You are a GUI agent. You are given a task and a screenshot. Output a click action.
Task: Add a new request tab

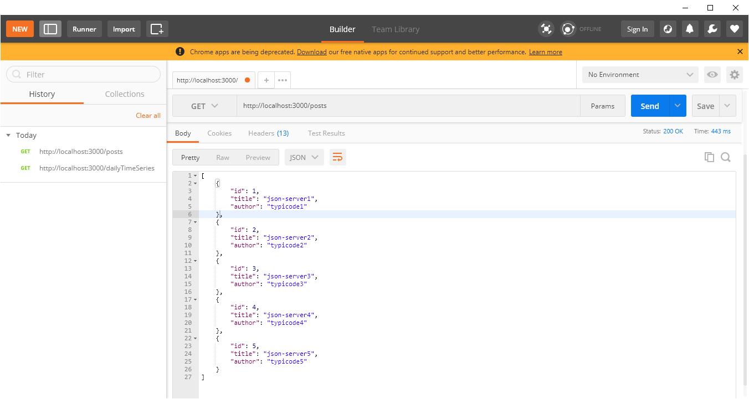coord(266,80)
